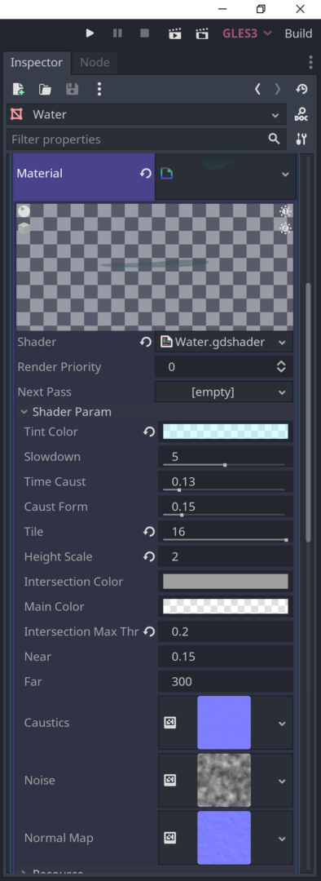The height and width of the screenshot is (881, 321).
Task: Click the Play Custom Scene icon
Action: [202, 33]
